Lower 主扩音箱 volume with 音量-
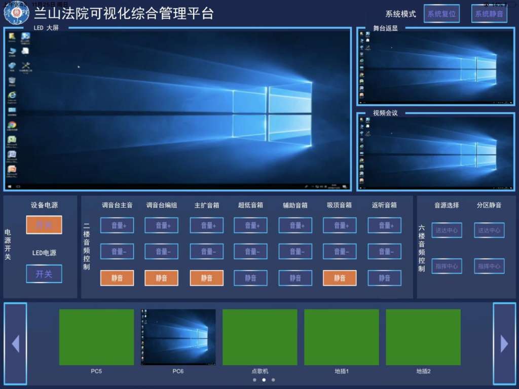Screen dimensions: 519x389 pyautogui.click(x=207, y=251)
